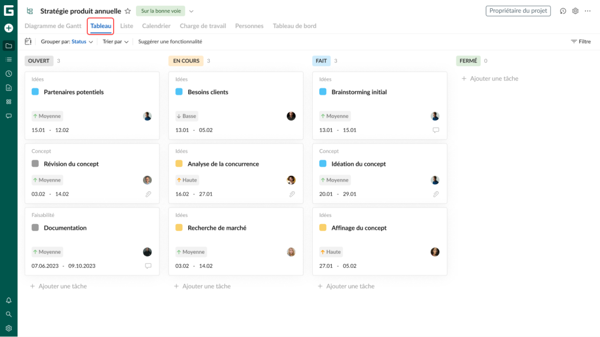Star the Stratégie produit annuelle project
This screenshot has height=337, width=600.
[x=128, y=11]
